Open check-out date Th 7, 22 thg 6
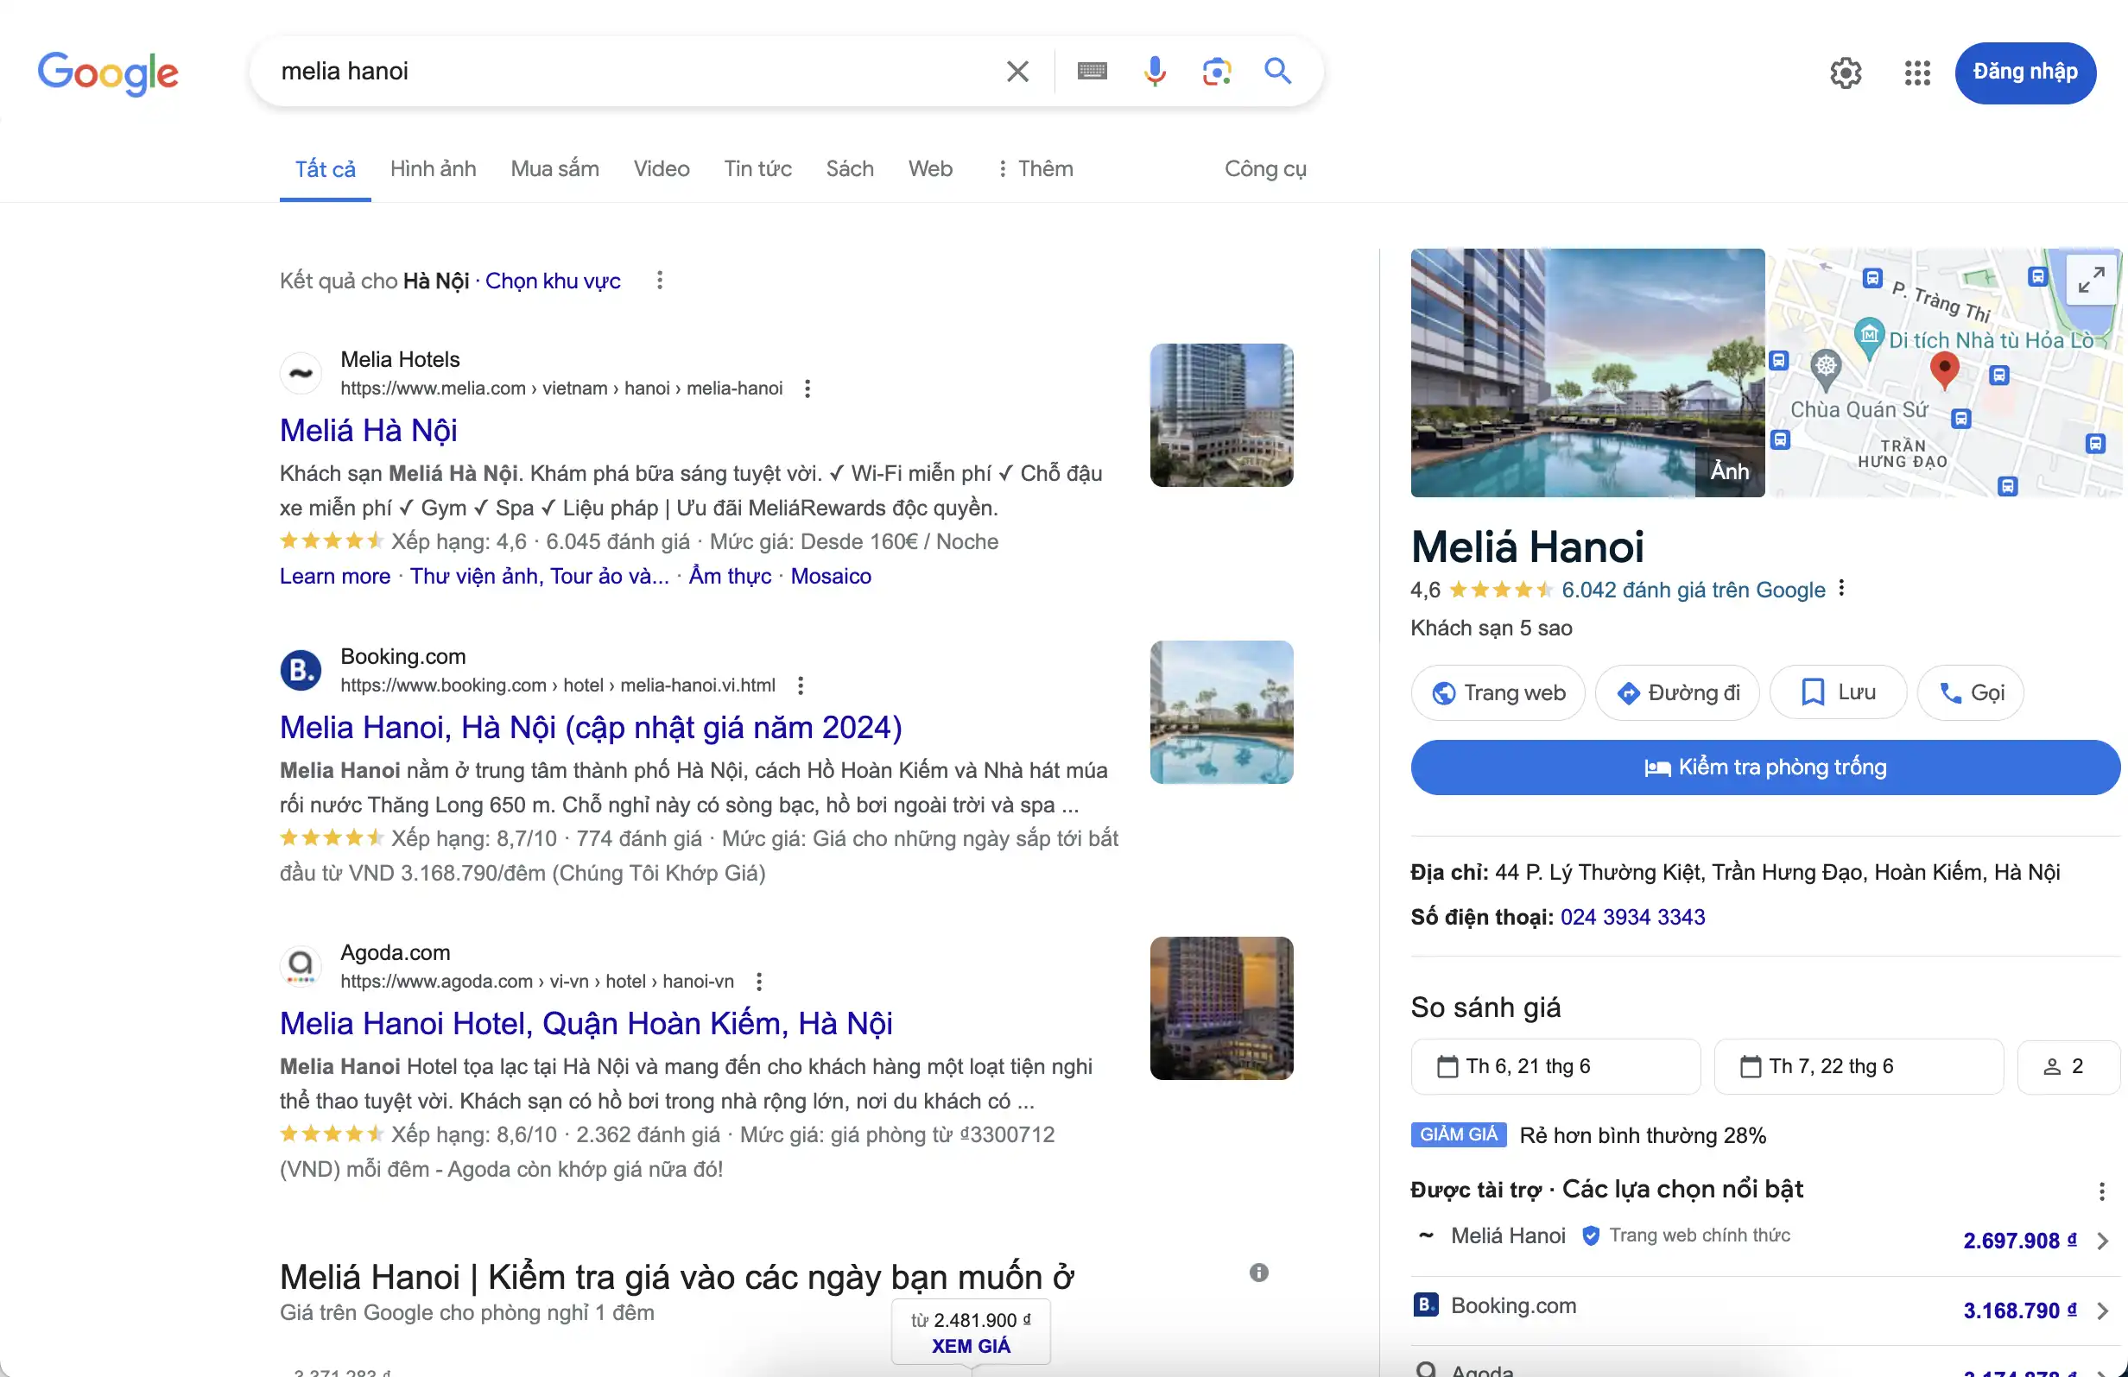 [x=1859, y=1066]
